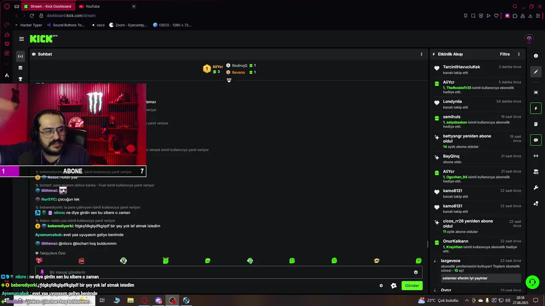Click niicro username in chat
The width and height of the screenshot is (545, 306).
[59, 212]
